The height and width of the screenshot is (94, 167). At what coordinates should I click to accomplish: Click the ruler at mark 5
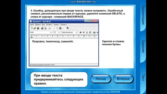58,36
